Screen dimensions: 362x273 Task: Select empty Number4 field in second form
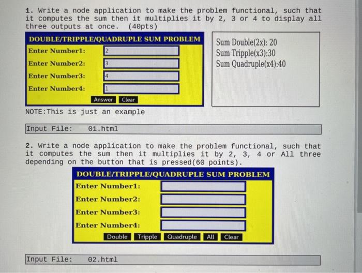[x=203, y=225]
